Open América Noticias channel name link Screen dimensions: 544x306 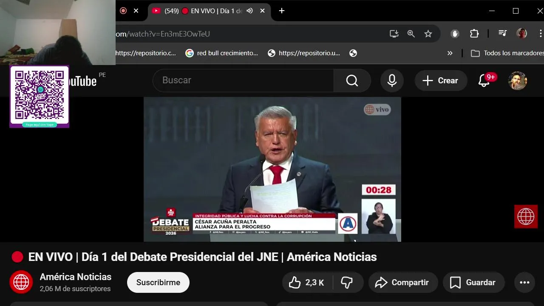(x=76, y=277)
